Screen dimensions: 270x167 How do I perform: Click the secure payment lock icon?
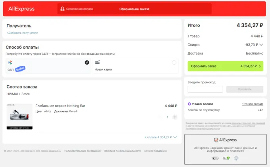62,9
